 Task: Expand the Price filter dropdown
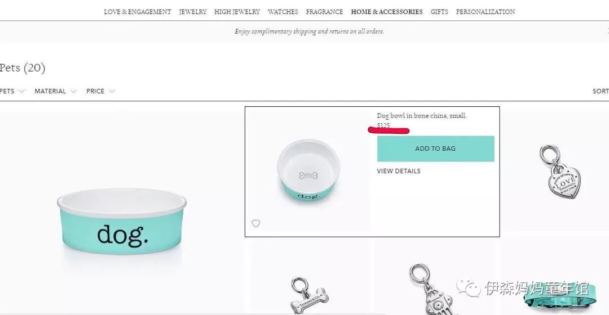pyautogui.click(x=100, y=92)
